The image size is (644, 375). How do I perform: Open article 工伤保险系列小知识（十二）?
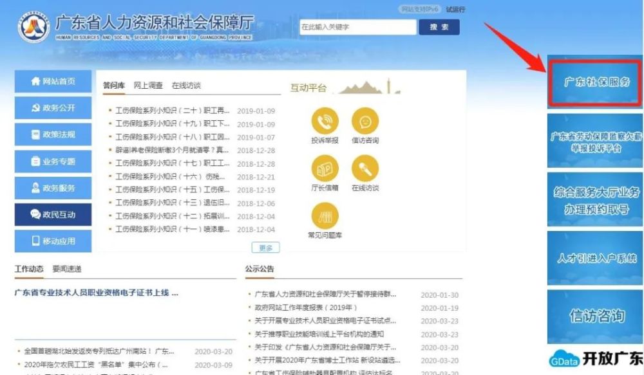click(173, 216)
